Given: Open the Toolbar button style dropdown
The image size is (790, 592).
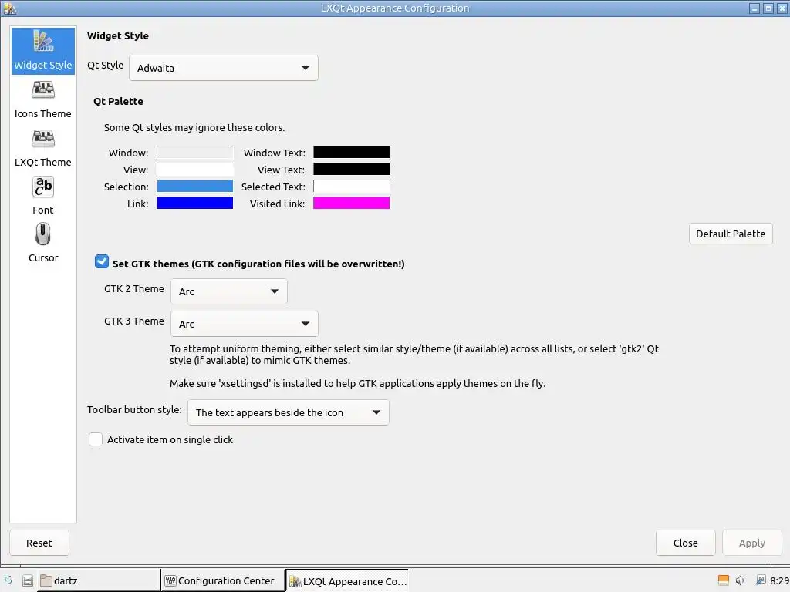Looking at the screenshot, I should click(x=289, y=412).
